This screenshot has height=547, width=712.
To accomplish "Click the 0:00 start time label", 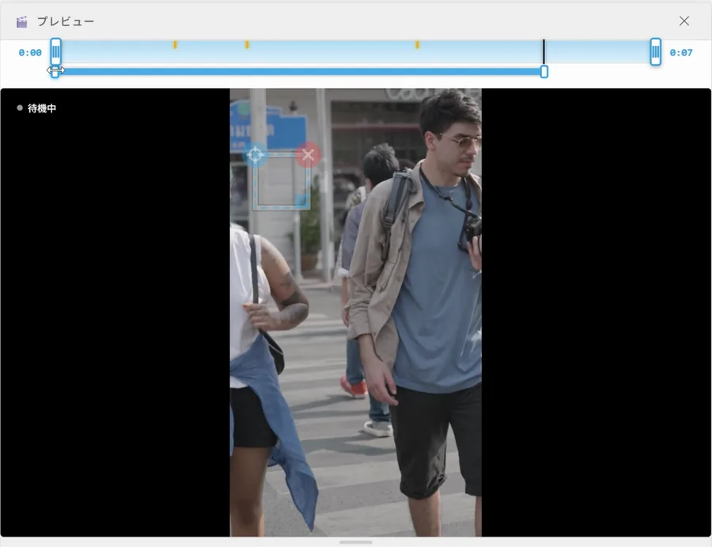I will pyautogui.click(x=30, y=53).
